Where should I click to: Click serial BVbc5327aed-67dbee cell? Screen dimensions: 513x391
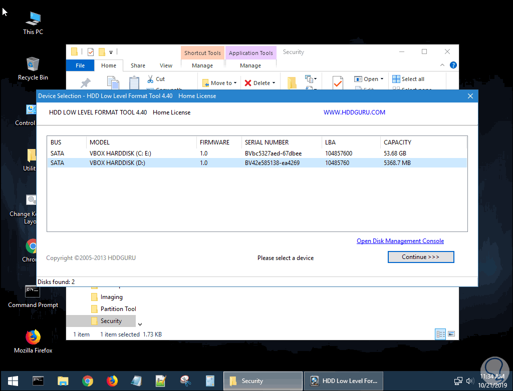pos(273,153)
